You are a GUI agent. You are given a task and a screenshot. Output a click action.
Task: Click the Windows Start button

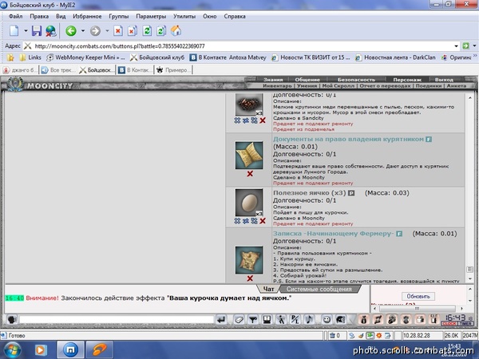(12, 350)
